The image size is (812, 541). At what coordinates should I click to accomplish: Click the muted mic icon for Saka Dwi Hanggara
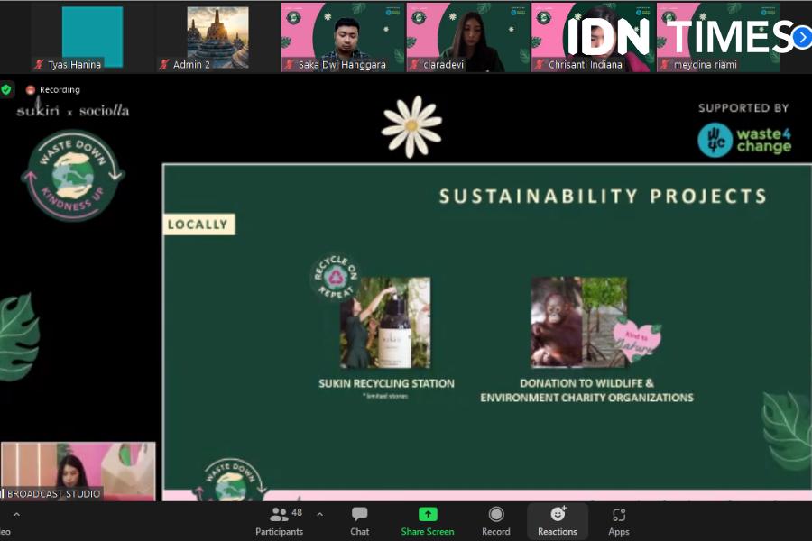(290, 65)
